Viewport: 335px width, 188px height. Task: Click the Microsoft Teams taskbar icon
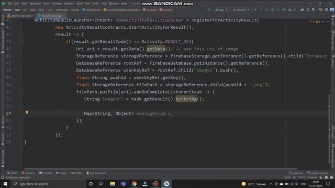pyautogui.click(x=123, y=184)
